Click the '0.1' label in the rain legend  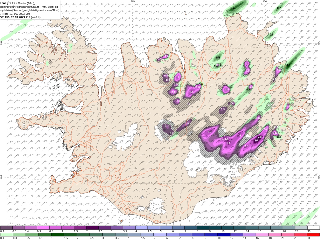(x=2, y=238)
